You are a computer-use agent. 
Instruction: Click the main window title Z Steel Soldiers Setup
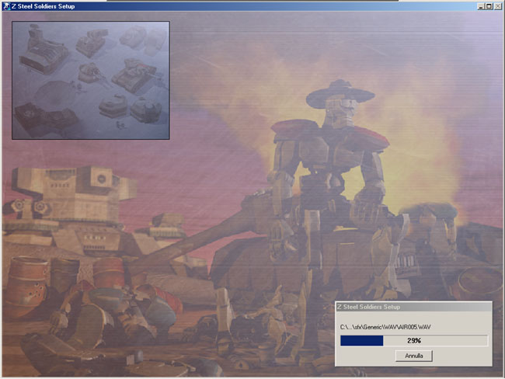pyautogui.click(x=44, y=6)
